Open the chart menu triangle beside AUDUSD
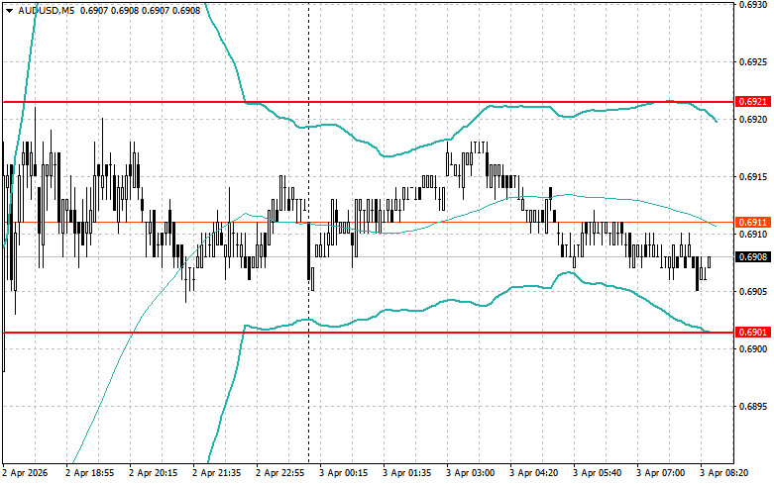Screen dimensions: 774x484 (x=9, y=10)
